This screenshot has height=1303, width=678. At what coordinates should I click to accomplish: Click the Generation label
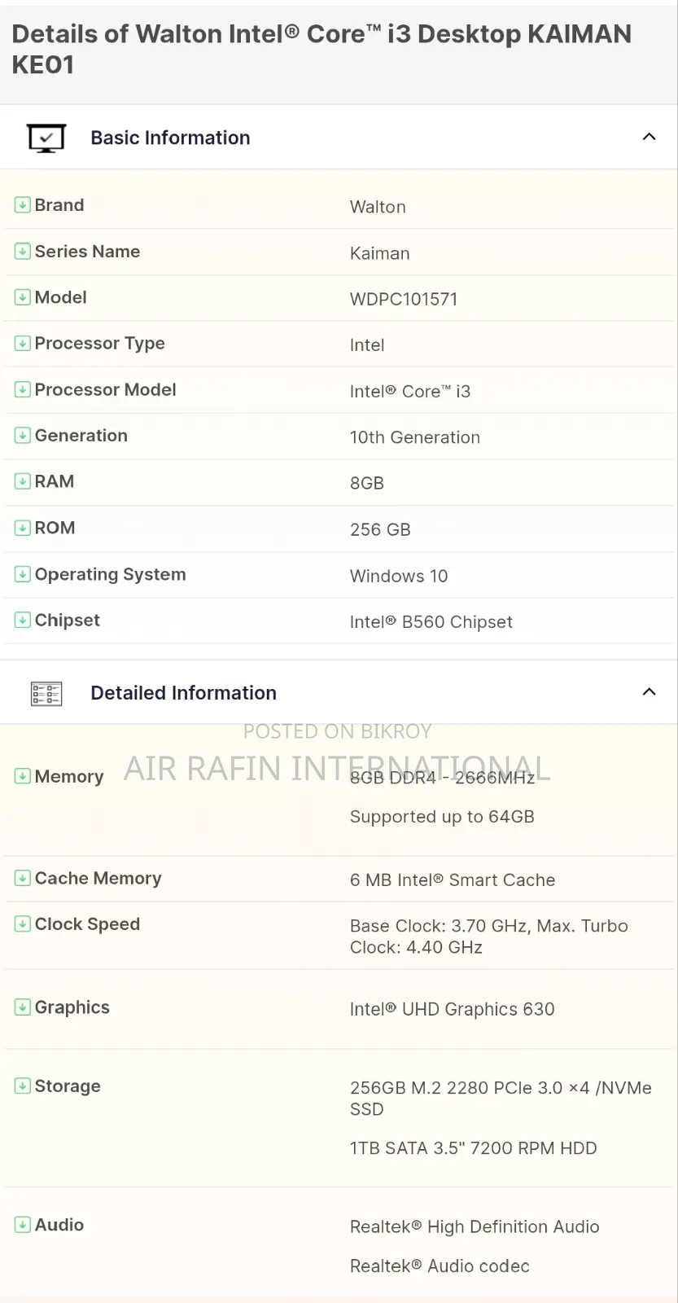81,436
